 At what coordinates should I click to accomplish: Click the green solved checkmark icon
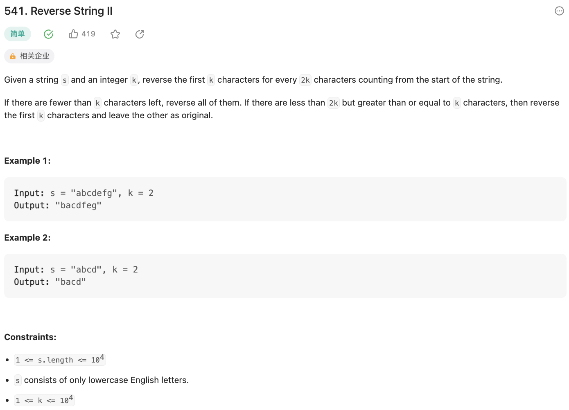coord(49,34)
